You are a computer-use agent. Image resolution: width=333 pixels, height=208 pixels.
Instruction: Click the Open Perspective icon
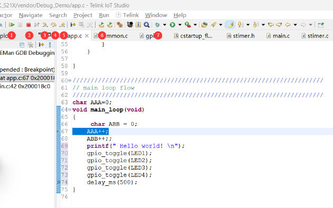coord(321,25)
